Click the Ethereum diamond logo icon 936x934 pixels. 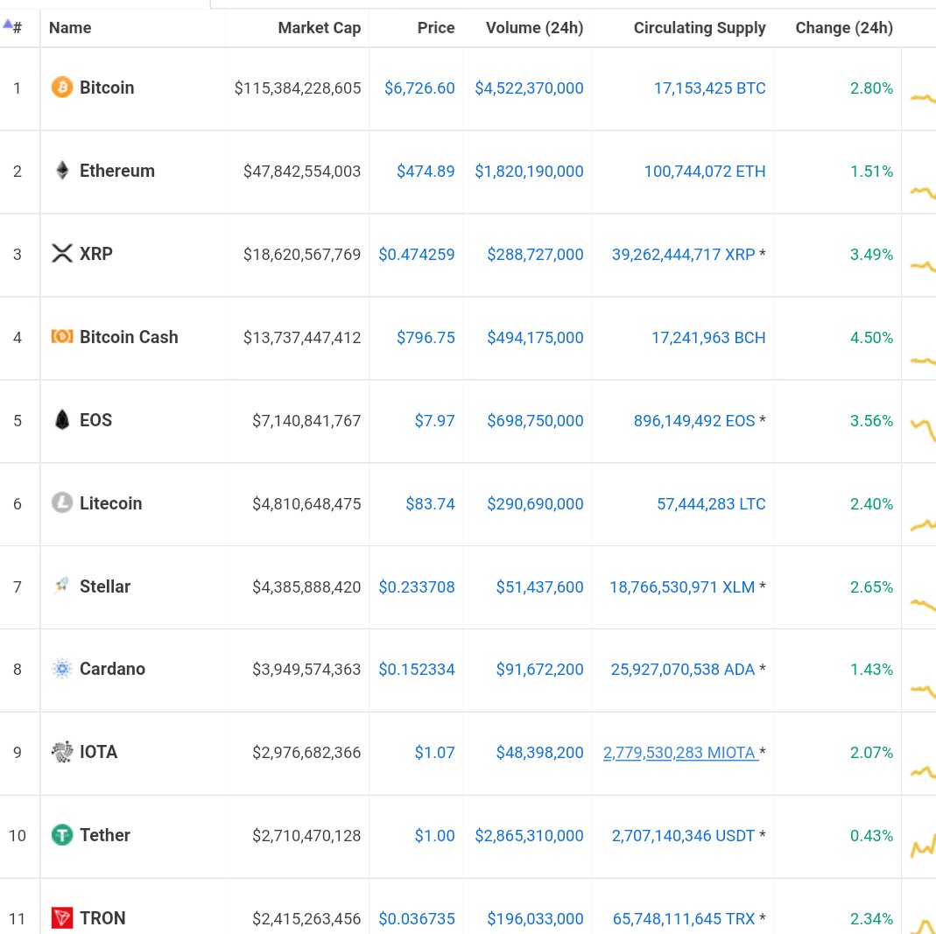point(62,171)
